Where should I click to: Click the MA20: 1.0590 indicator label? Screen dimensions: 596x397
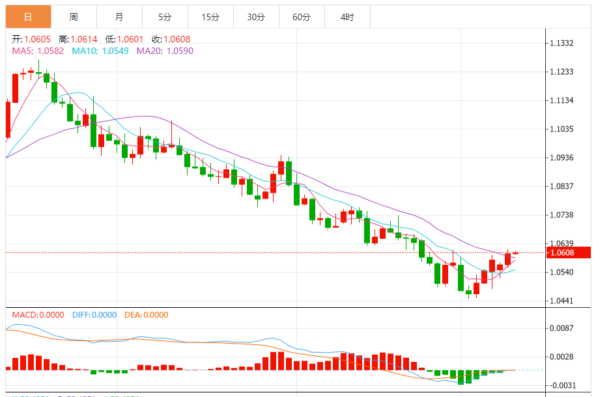tap(165, 51)
